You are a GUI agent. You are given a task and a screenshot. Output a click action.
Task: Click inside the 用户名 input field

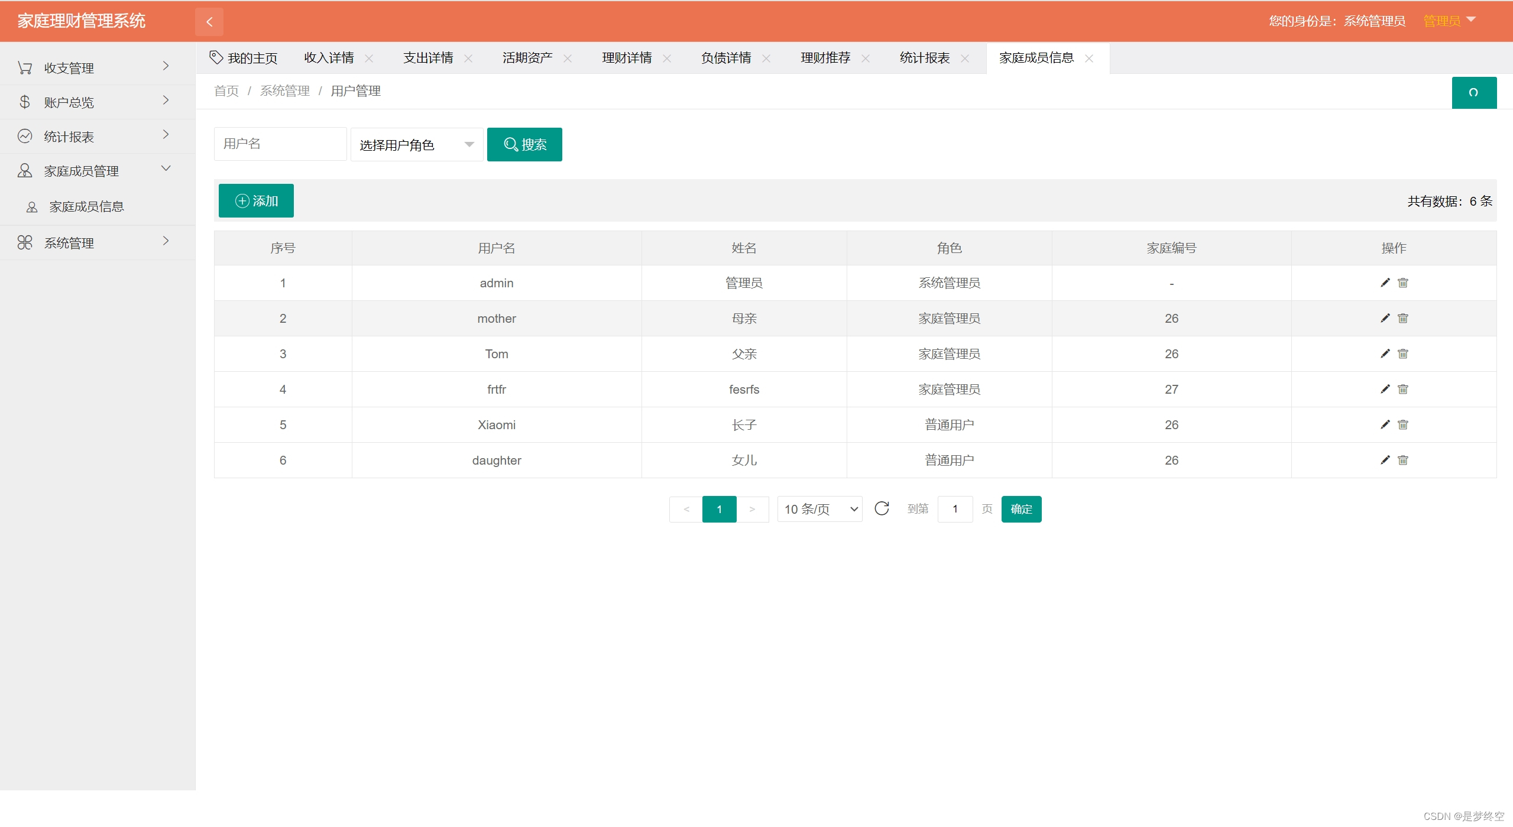tap(280, 144)
